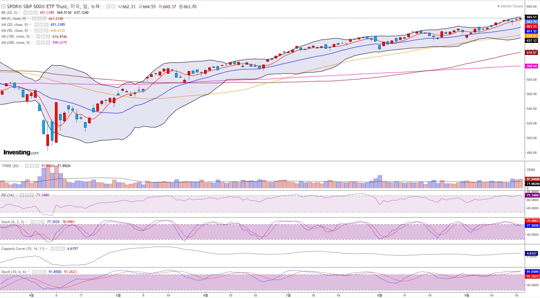Screen dimensions: 540x298
Task: Open dropdown arrow after symbol title 뉴욕
Action: (x=102, y=6)
